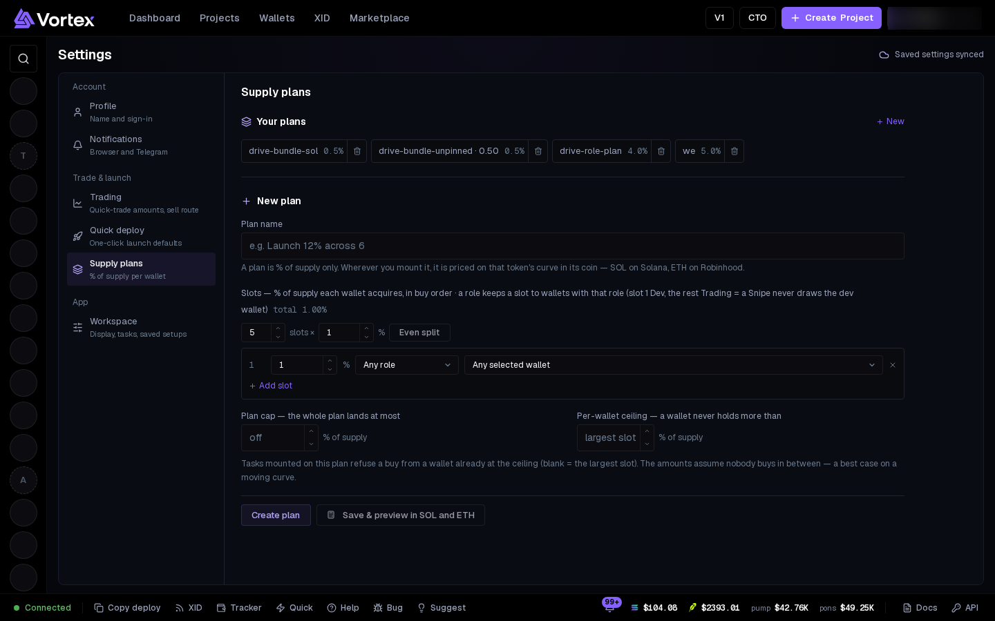The height and width of the screenshot is (621, 995).
Task: Go to Trading settings
Action: point(141,203)
